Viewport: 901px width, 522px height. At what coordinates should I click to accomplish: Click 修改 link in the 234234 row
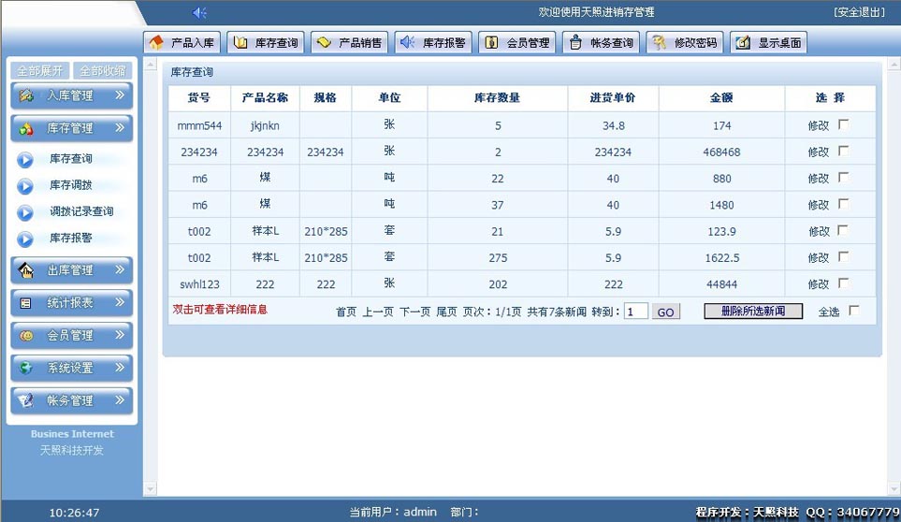[819, 152]
